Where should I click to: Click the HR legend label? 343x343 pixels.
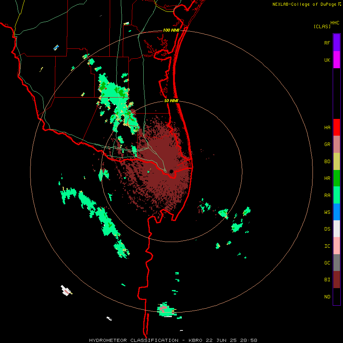point(327,178)
